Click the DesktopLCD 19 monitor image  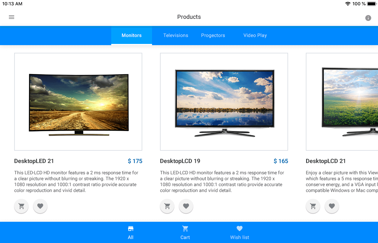[224, 102]
